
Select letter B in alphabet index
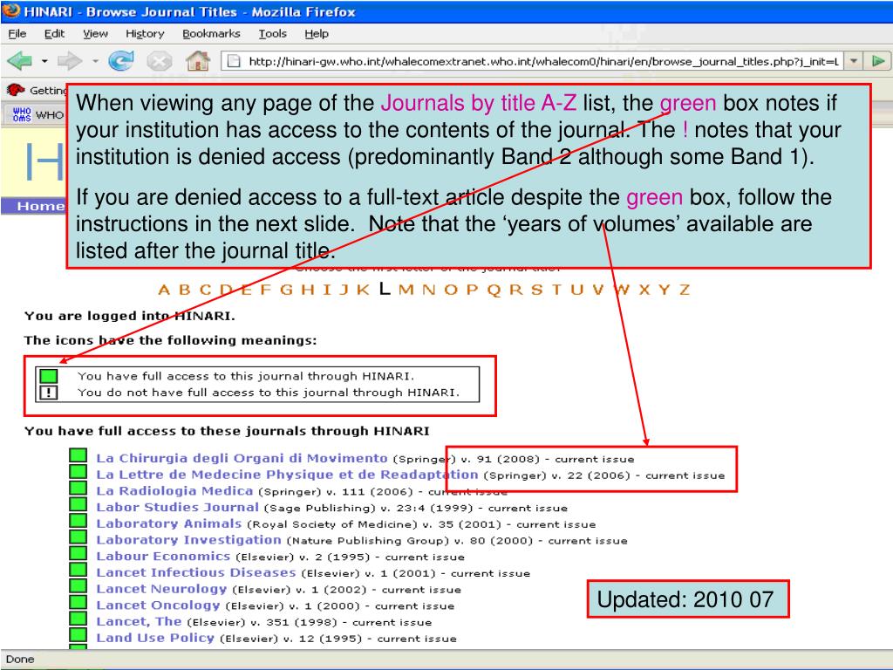coord(185,290)
